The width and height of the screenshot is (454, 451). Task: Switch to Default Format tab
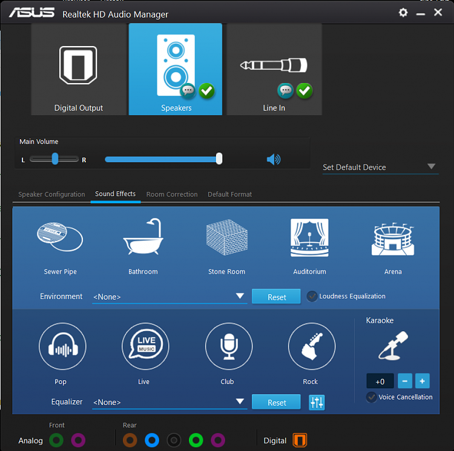pyautogui.click(x=230, y=194)
